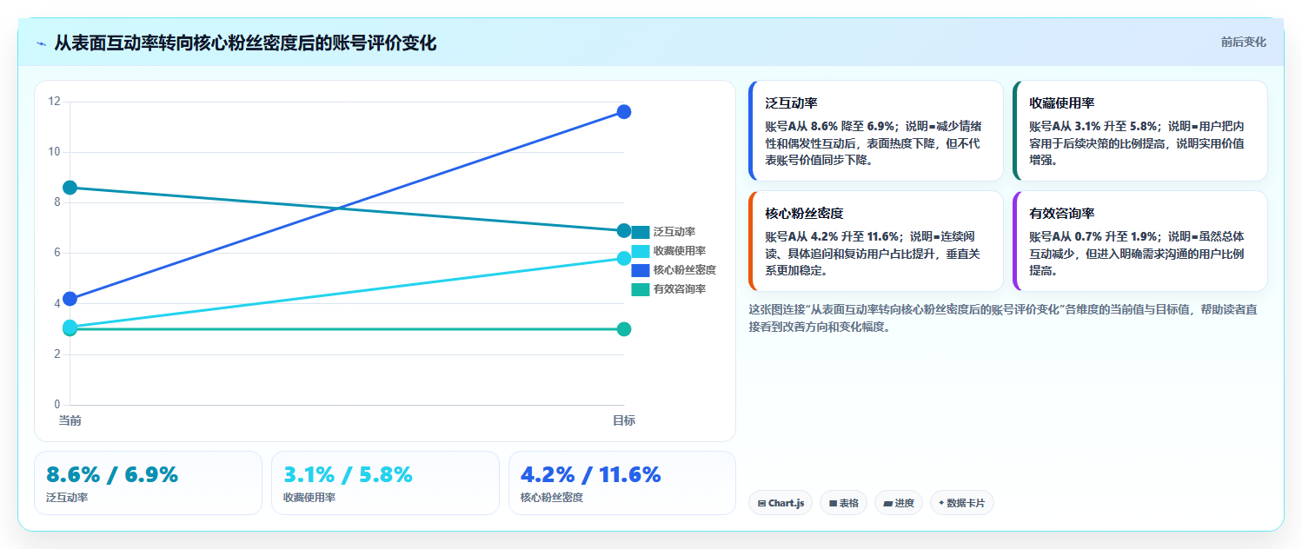
Task: Click 核心粉丝密度 data point at 目标
Action: click(623, 112)
